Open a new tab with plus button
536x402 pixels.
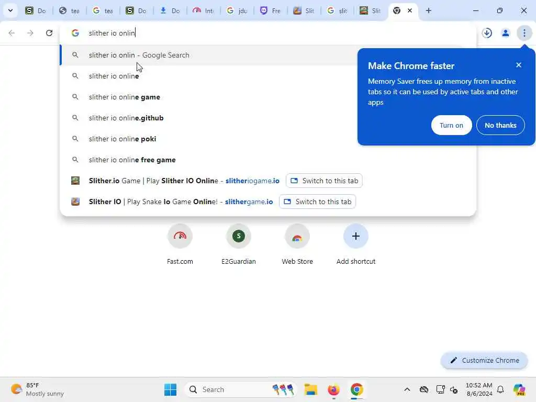pos(428,10)
